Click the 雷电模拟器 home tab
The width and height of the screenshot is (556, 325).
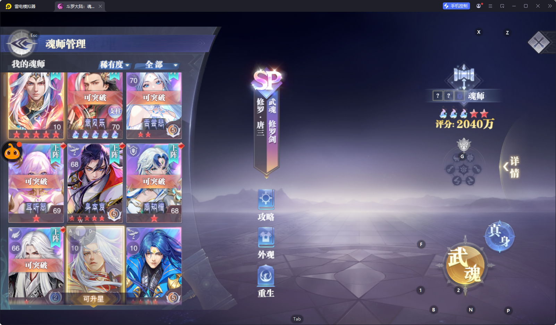(x=21, y=6)
